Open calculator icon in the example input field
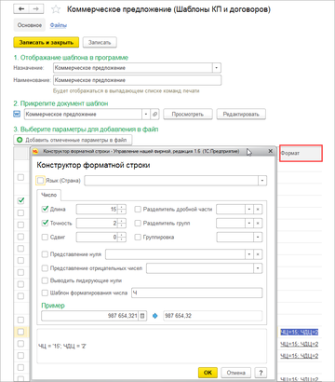Image resolution: width=335 pixels, height=382 pixels. point(142,316)
